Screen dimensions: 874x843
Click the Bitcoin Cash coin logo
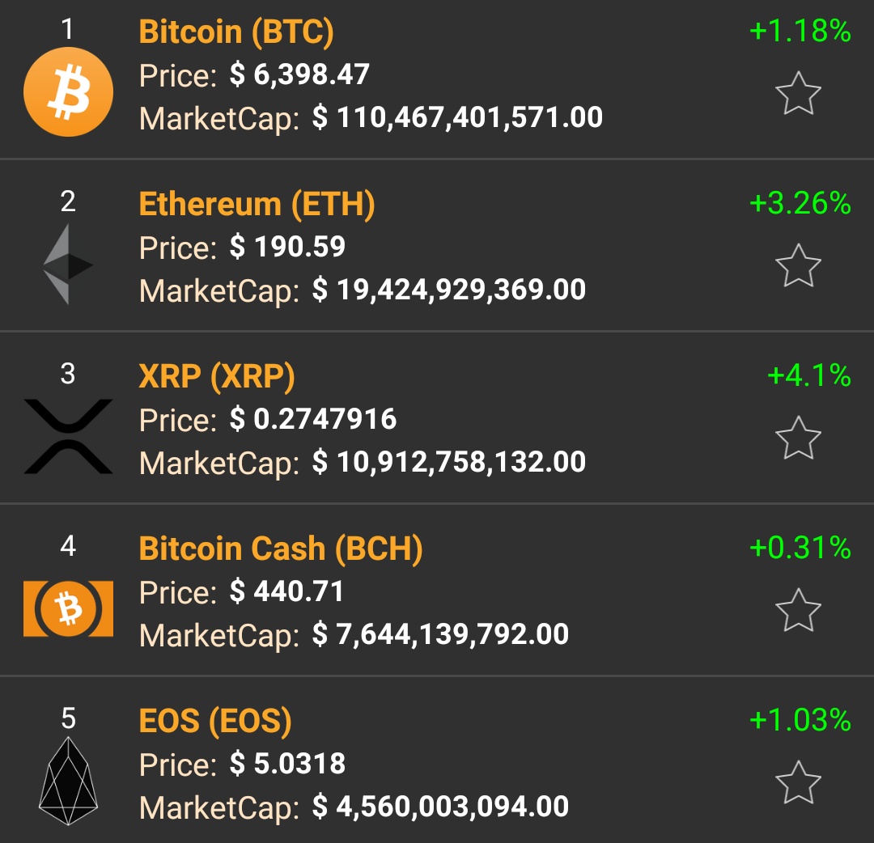tap(68, 607)
